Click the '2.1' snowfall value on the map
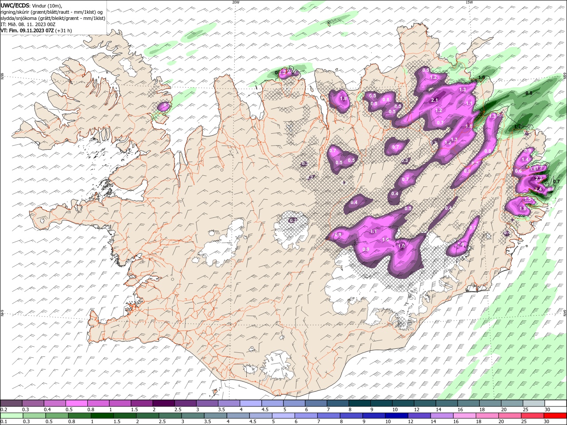The image size is (567, 425). pyautogui.click(x=435, y=100)
